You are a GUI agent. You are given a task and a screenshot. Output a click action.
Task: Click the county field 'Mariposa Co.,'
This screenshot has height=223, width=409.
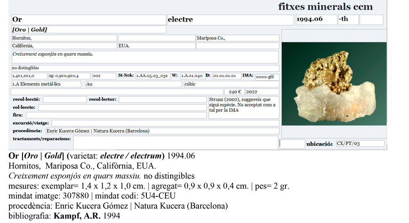point(237,38)
